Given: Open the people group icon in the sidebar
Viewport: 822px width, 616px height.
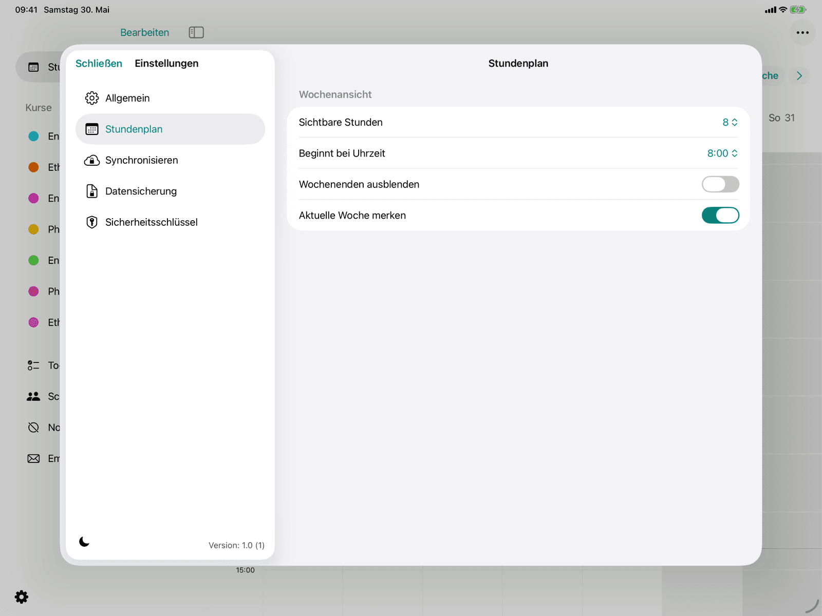Looking at the screenshot, I should (x=33, y=396).
